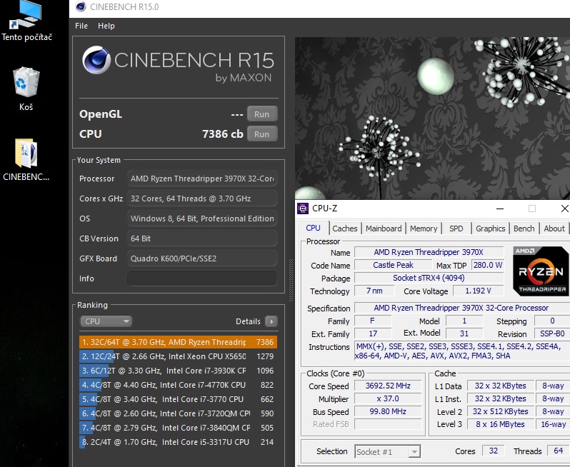Click the Cores x GHz field
The width and height of the screenshot is (570, 467).
click(x=202, y=199)
